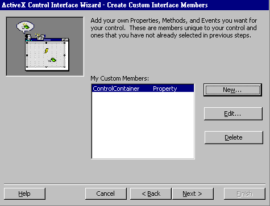270x206 pixels.
Task: Select the ControlContainer entry in list
Action: tap(143, 89)
